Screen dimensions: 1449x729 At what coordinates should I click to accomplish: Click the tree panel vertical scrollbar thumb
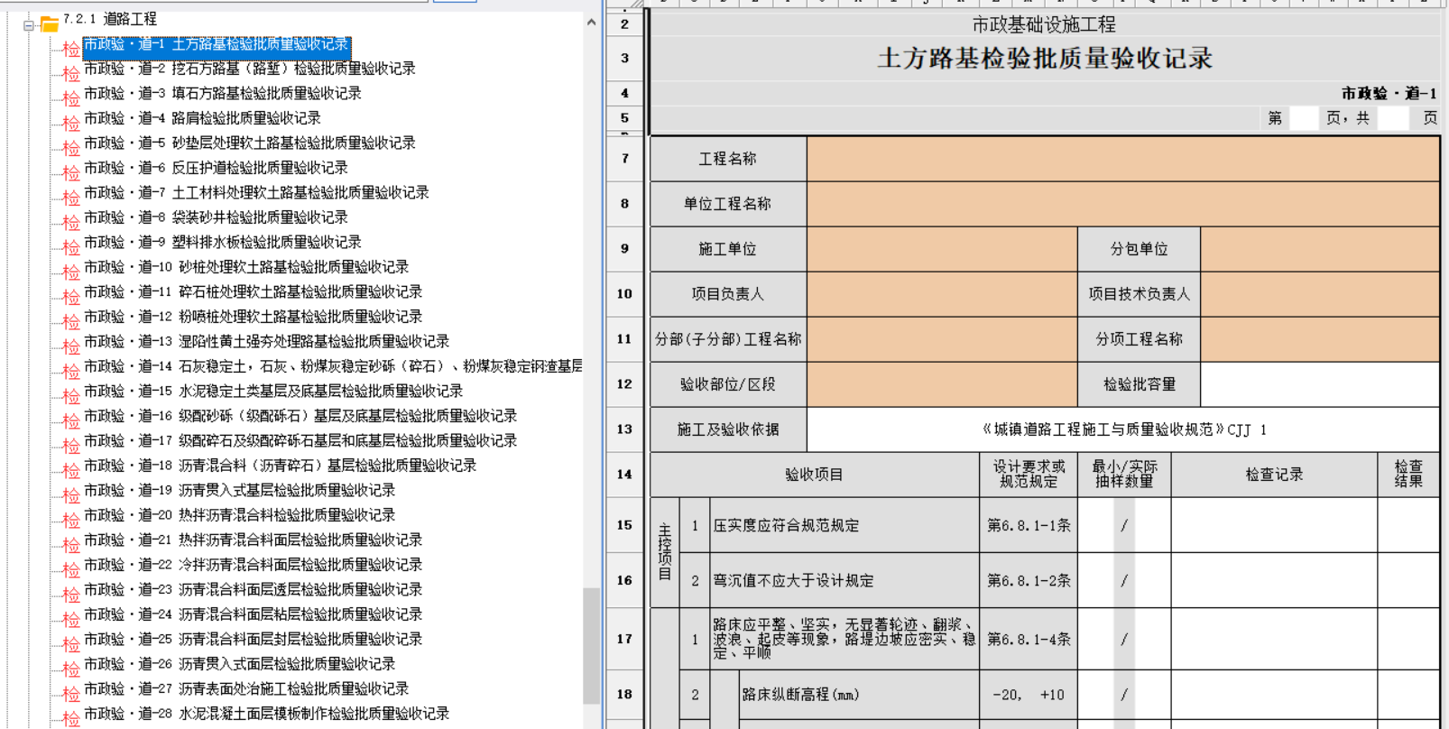coord(591,644)
